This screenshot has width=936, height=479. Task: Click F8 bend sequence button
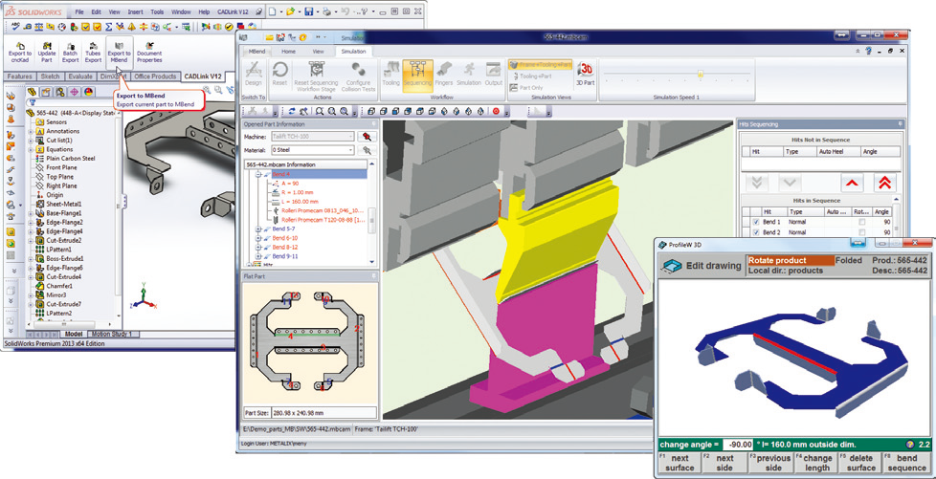[905, 463]
